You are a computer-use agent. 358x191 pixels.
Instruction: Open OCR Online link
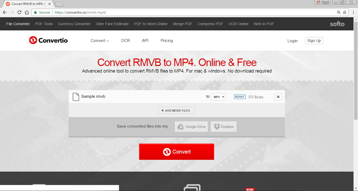tap(238, 24)
